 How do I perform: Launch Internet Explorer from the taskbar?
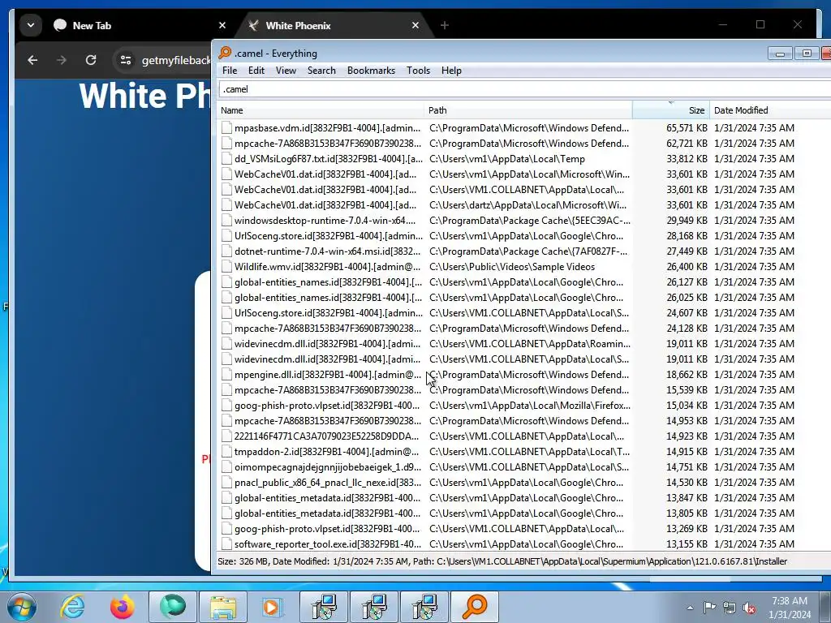[72, 607]
